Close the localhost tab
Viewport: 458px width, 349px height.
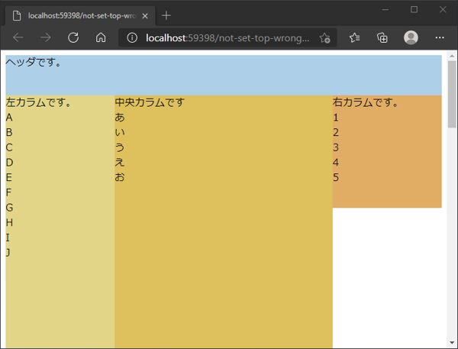pyautogui.click(x=145, y=16)
